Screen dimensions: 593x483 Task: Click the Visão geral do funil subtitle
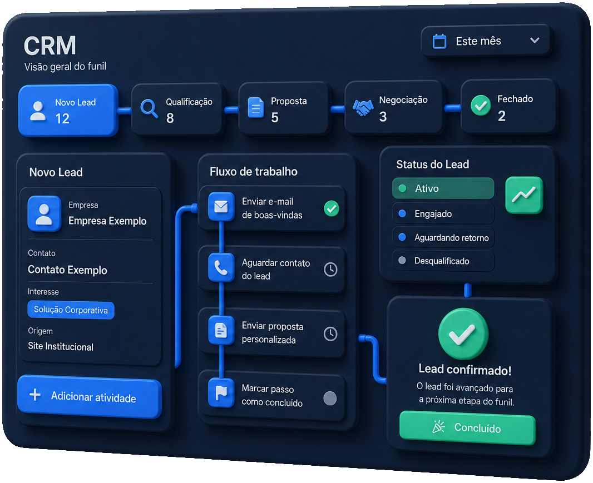(x=65, y=67)
